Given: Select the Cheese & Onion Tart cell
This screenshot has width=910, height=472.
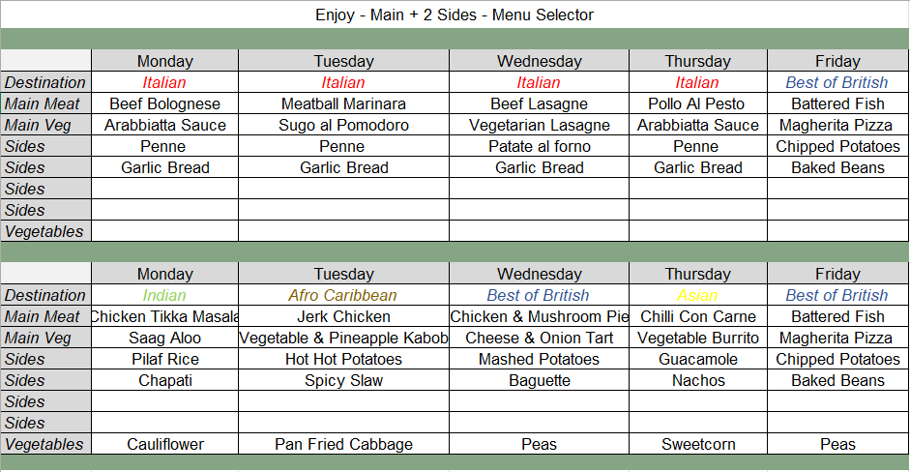Looking at the screenshot, I should pyautogui.click(x=539, y=338).
